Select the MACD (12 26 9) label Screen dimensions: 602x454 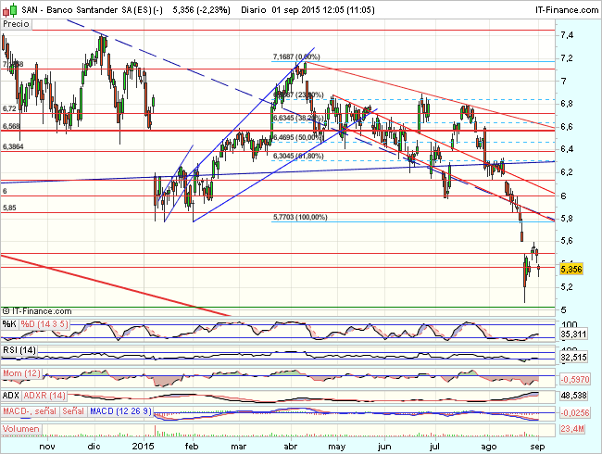point(120,411)
